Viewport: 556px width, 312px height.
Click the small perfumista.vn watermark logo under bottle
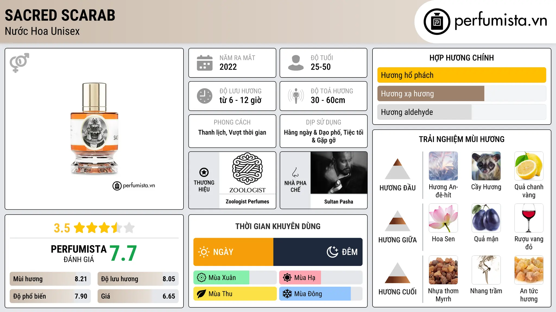coord(134,186)
